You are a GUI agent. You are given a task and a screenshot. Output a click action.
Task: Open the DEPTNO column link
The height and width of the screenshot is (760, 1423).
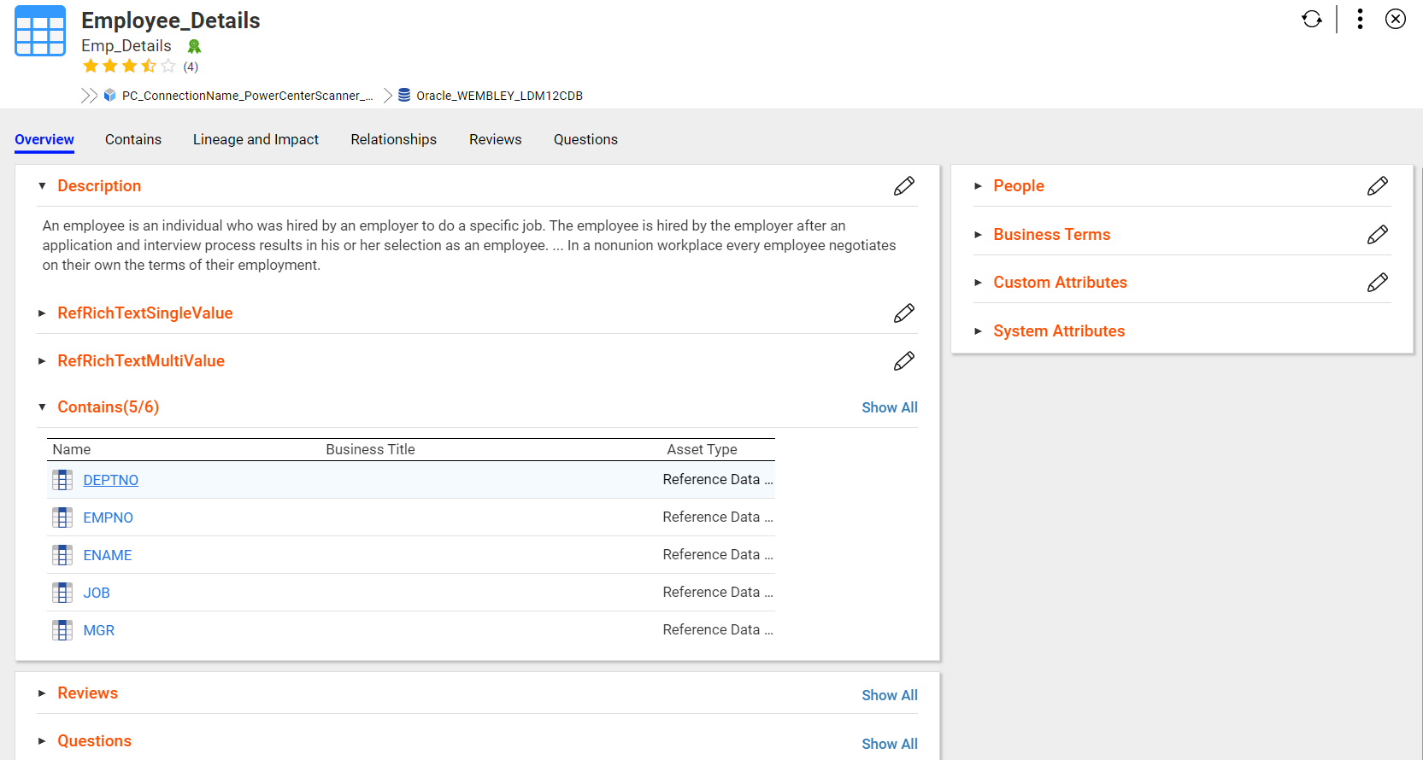(110, 480)
